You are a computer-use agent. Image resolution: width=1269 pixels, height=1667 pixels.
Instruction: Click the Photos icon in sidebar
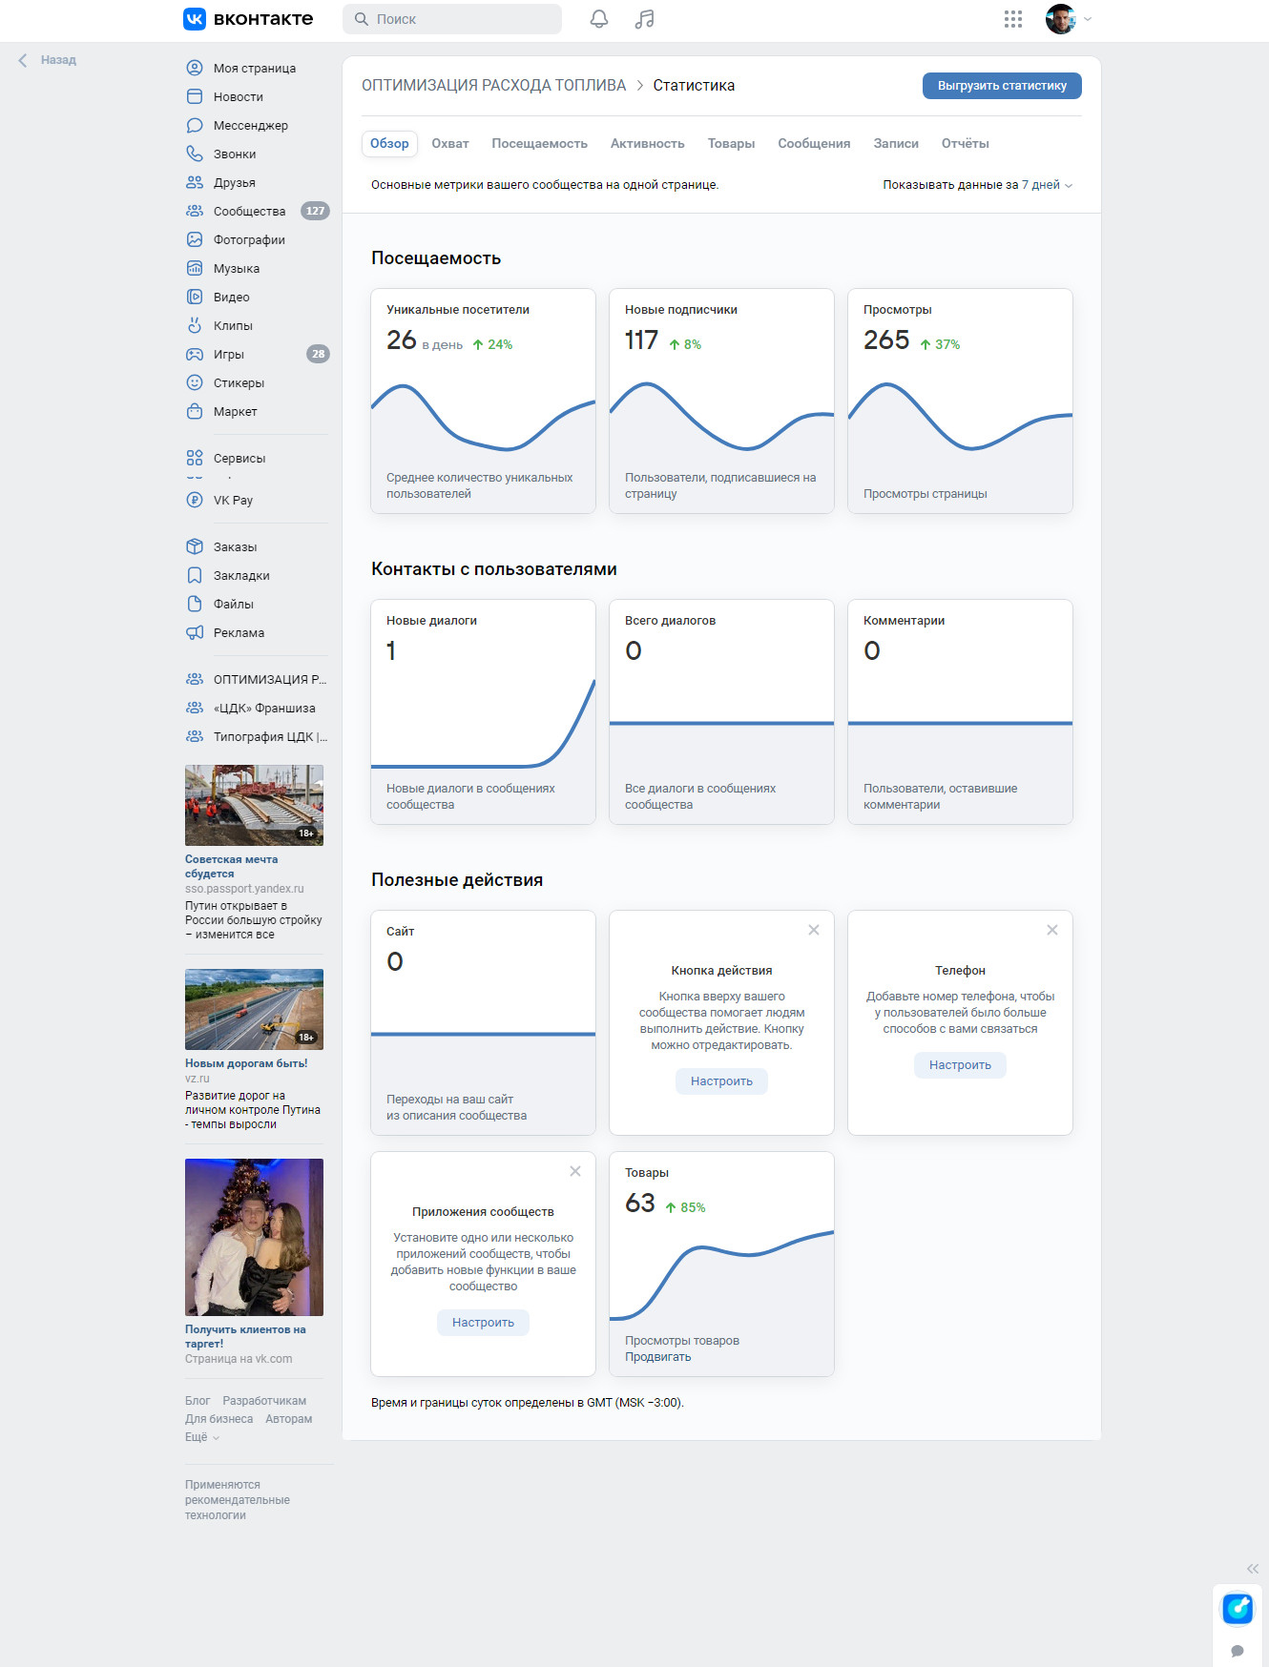tap(195, 239)
